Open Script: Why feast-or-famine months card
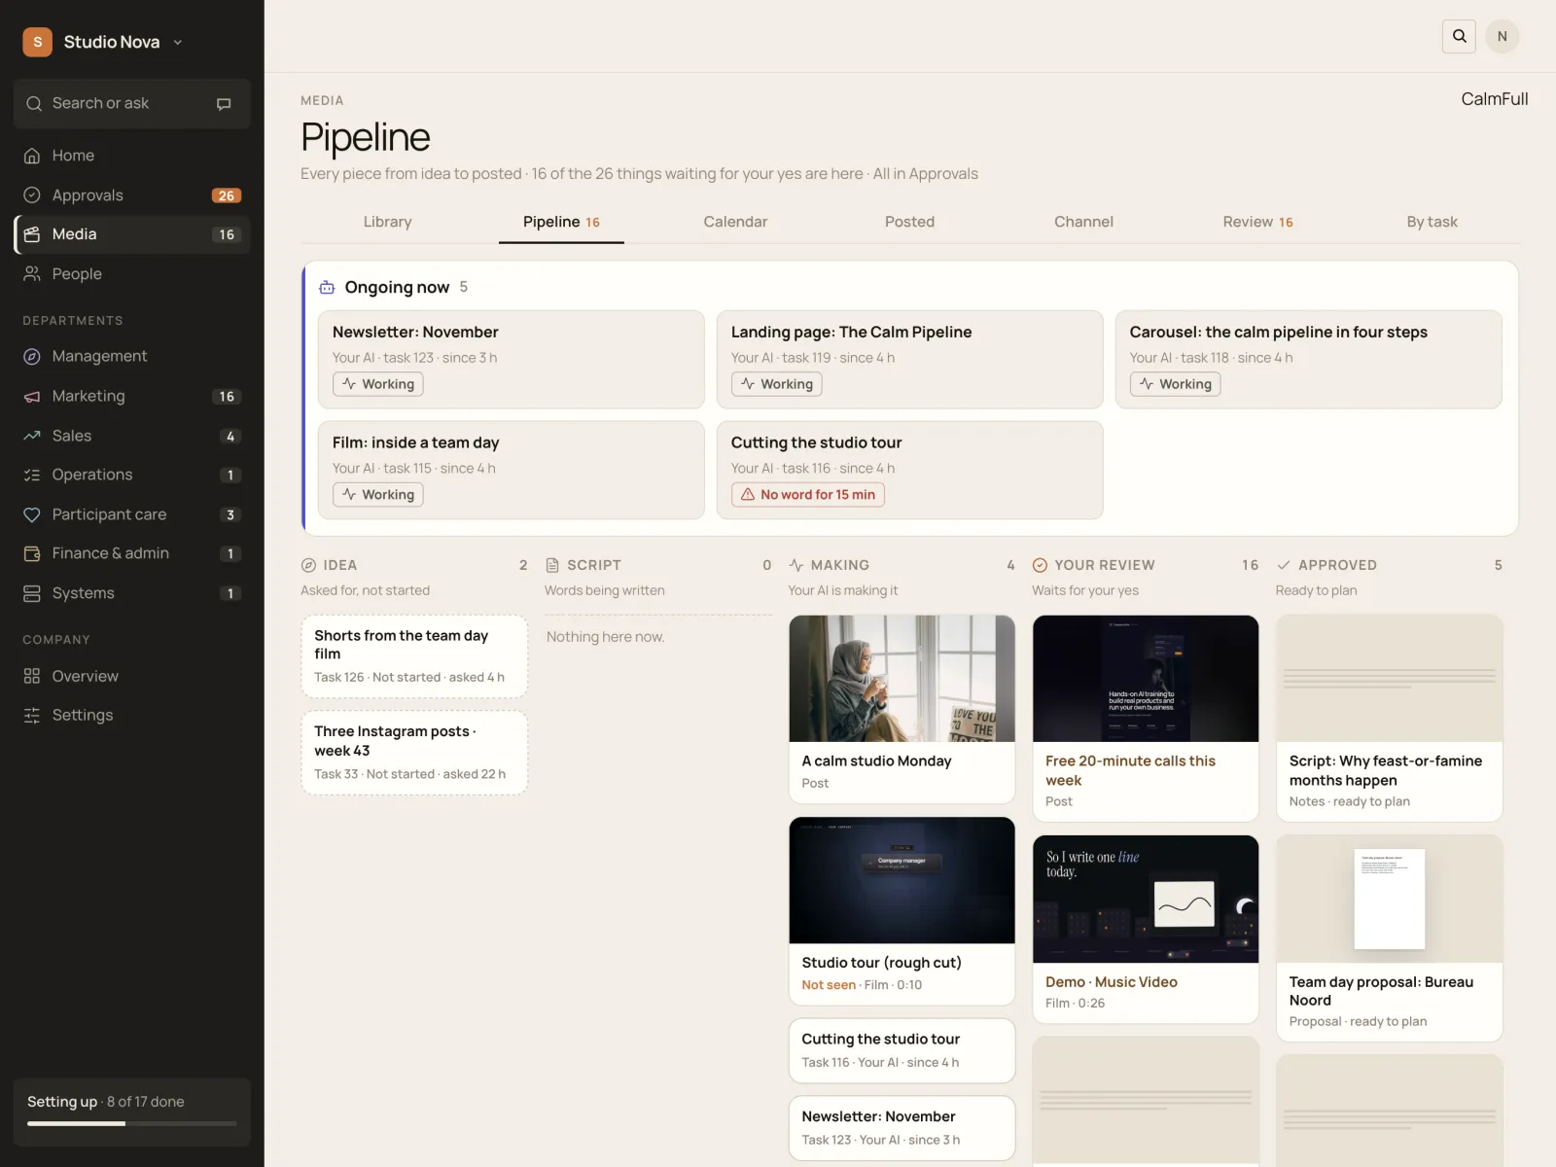 [1389, 718]
